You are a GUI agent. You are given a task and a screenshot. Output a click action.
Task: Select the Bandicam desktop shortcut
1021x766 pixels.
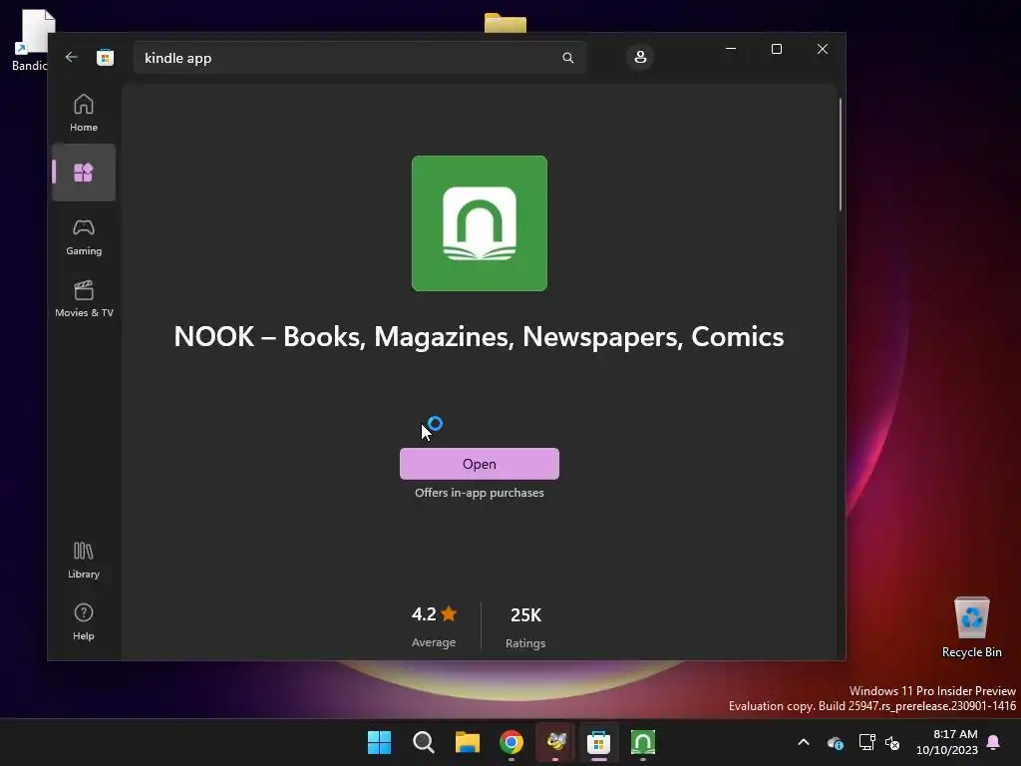pyautogui.click(x=31, y=40)
